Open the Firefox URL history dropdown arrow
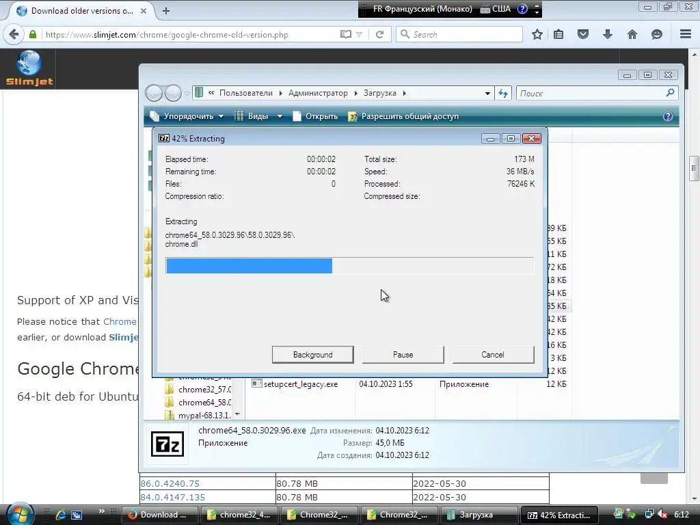 [359, 34]
